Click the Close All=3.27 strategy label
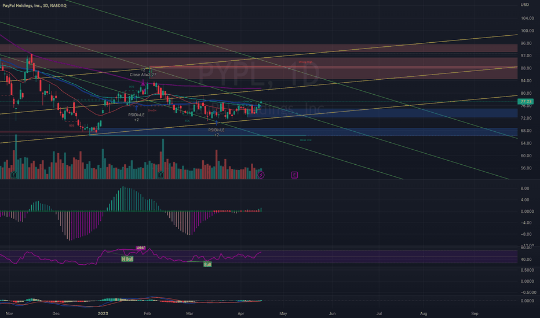 click(143, 75)
